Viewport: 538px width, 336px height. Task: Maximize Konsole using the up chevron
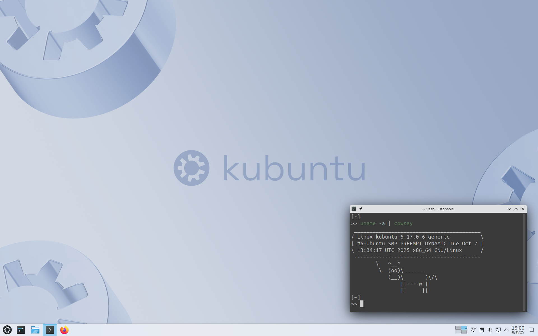point(516,209)
